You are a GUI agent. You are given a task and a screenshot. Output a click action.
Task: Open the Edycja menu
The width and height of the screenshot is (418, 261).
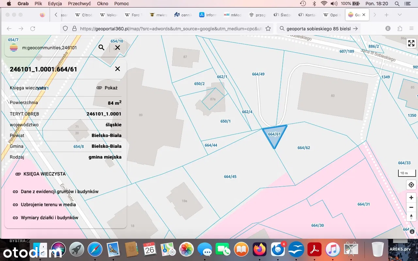click(55, 4)
